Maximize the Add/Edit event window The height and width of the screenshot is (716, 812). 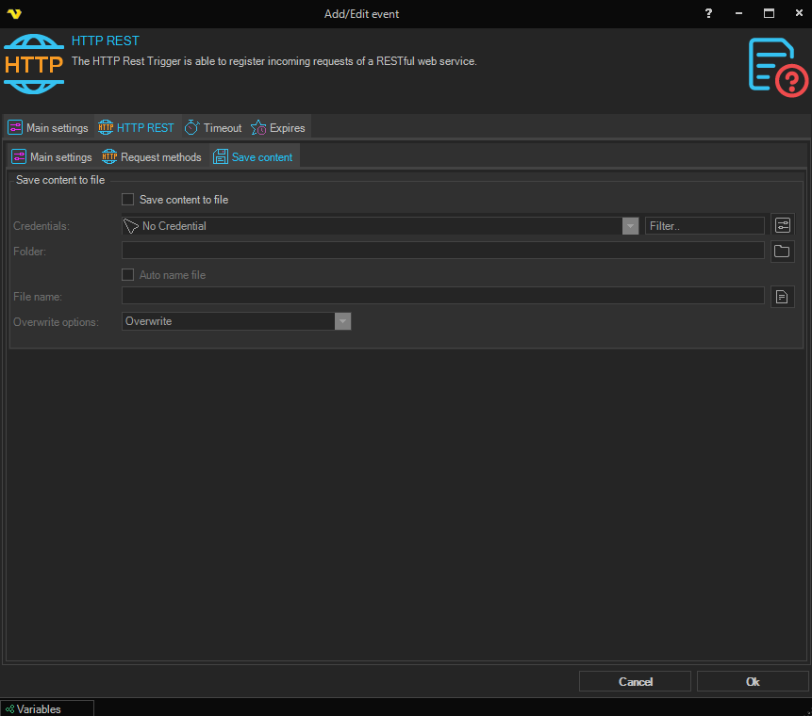point(769,13)
